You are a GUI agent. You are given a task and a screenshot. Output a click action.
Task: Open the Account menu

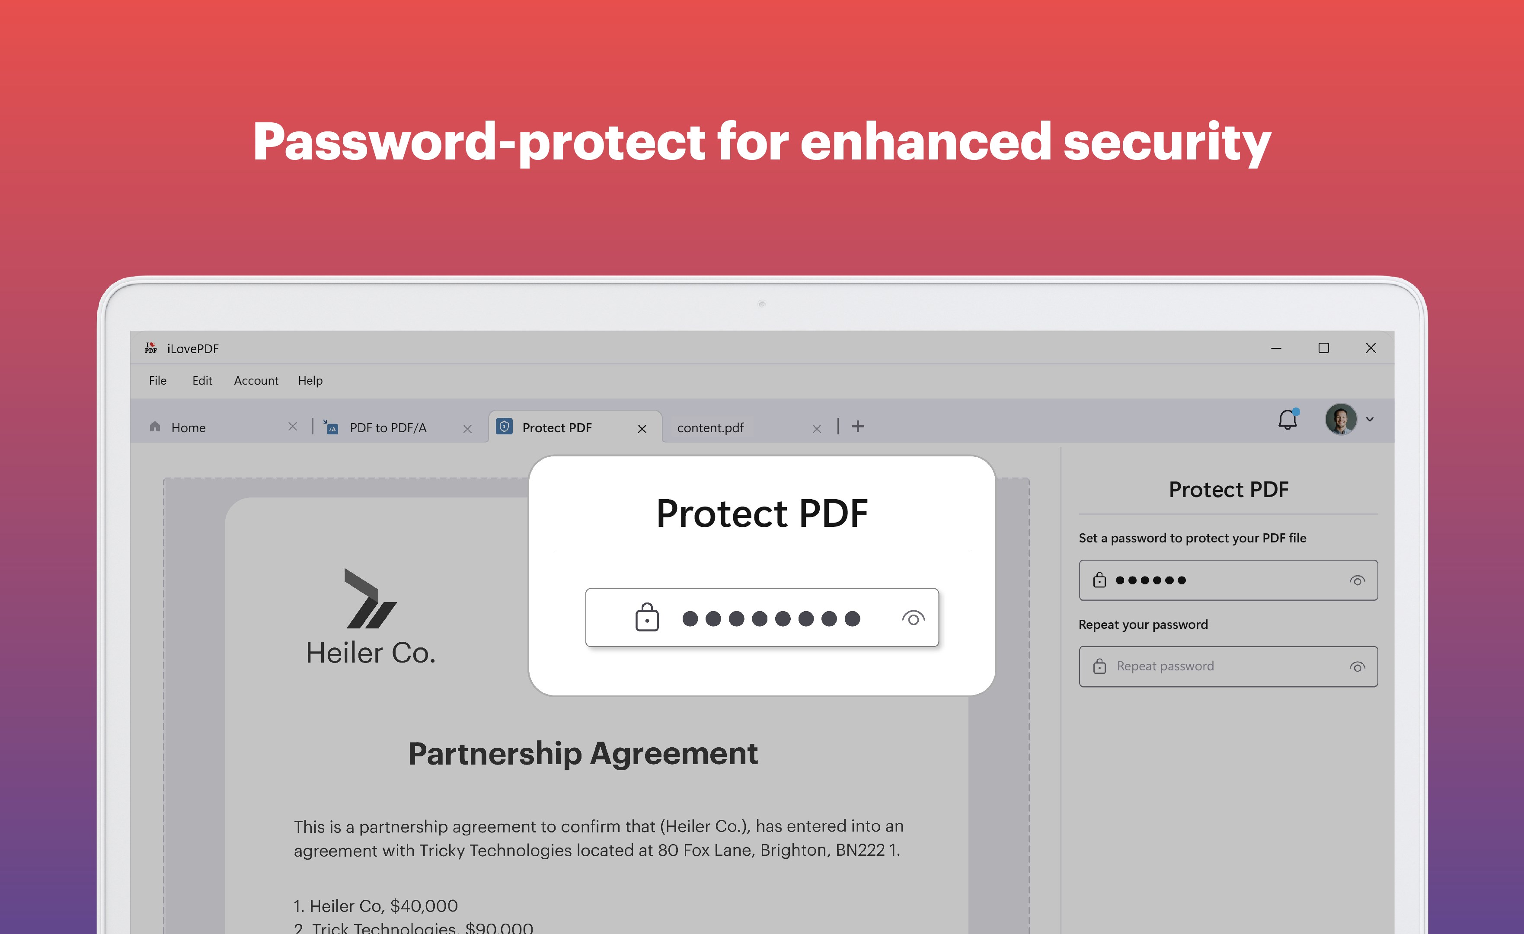[x=256, y=380]
